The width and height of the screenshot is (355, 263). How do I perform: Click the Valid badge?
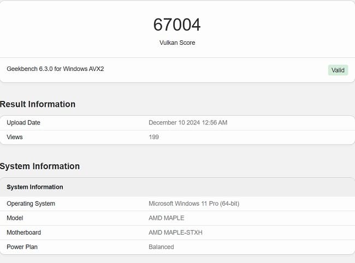338,70
